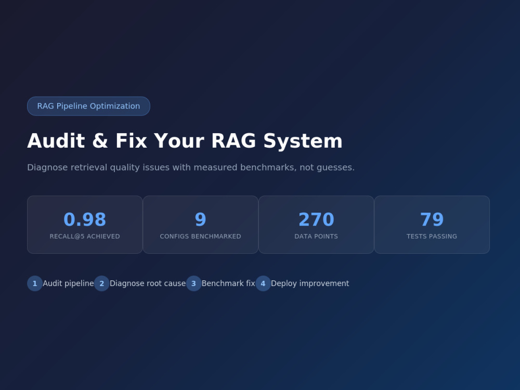Click the step 2 number circle
Image resolution: width=520 pixels, height=390 pixels.
(102, 283)
